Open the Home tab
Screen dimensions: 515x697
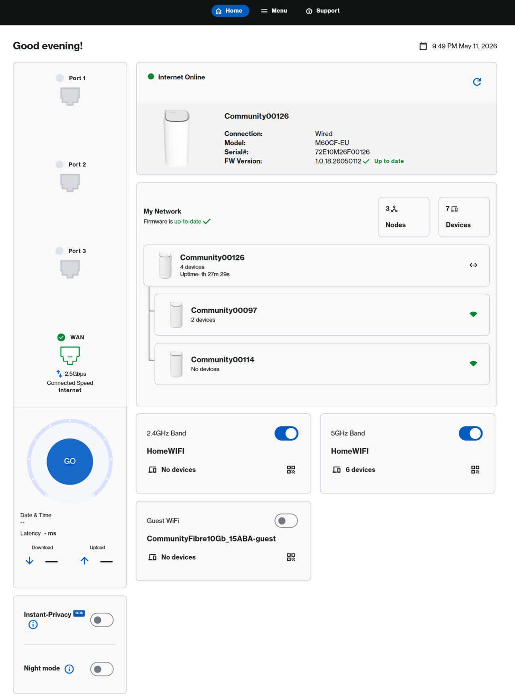pyautogui.click(x=230, y=11)
